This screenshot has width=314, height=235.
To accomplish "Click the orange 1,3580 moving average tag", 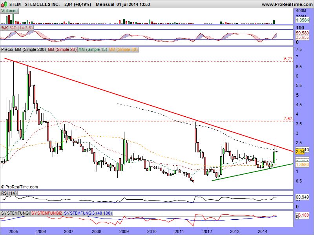I will (x=302, y=164).
